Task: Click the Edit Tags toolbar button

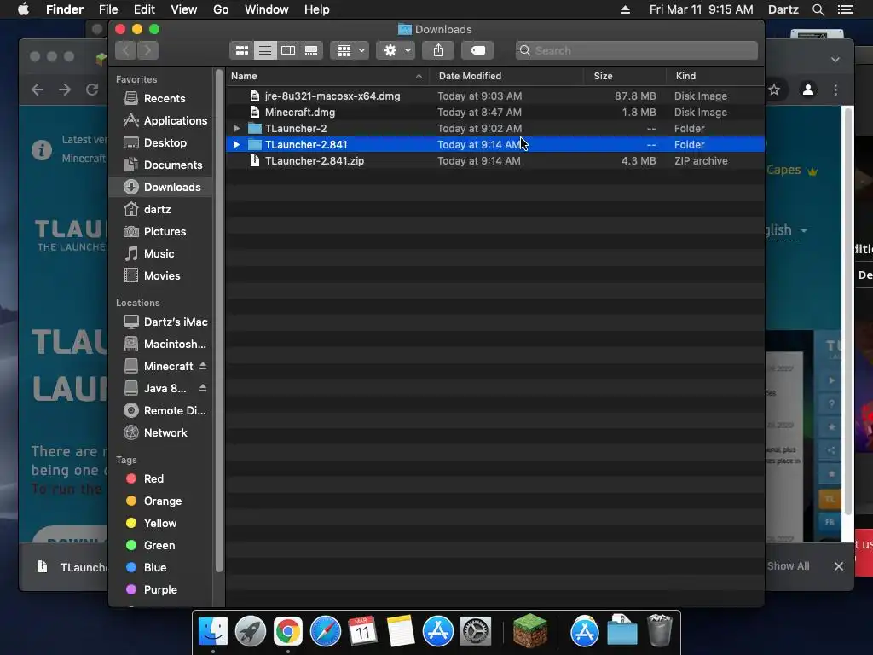Action: 477,50
